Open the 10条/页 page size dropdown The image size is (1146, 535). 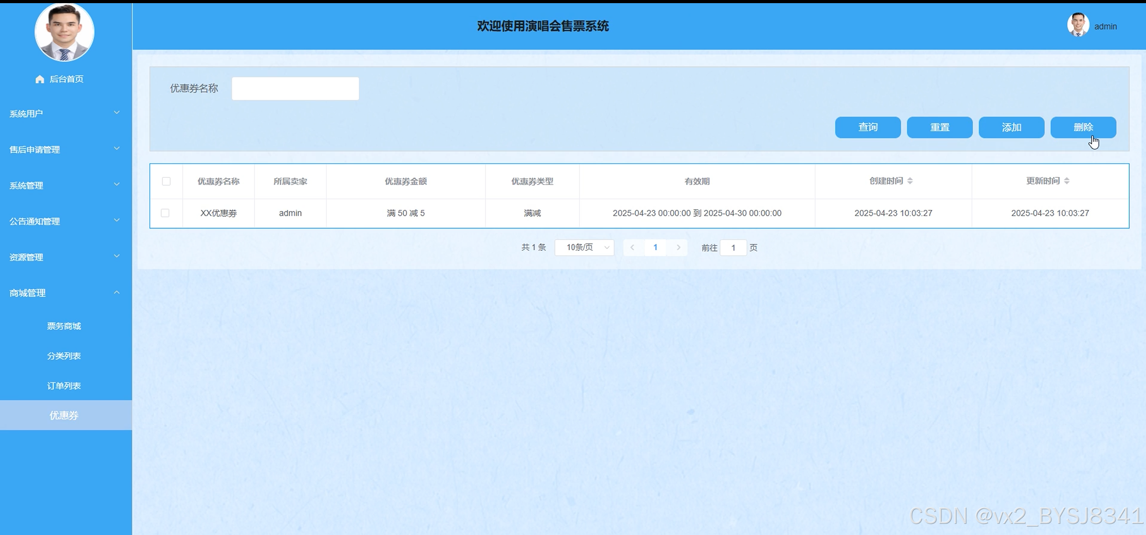tap(584, 248)
